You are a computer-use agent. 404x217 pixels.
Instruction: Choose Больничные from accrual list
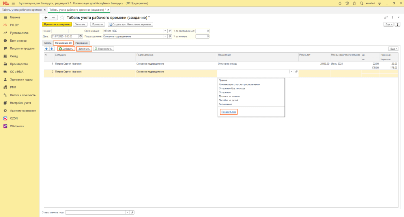[225, 104]
